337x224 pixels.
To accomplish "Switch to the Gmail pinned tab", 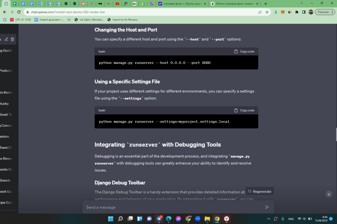I will coord(109,4).
